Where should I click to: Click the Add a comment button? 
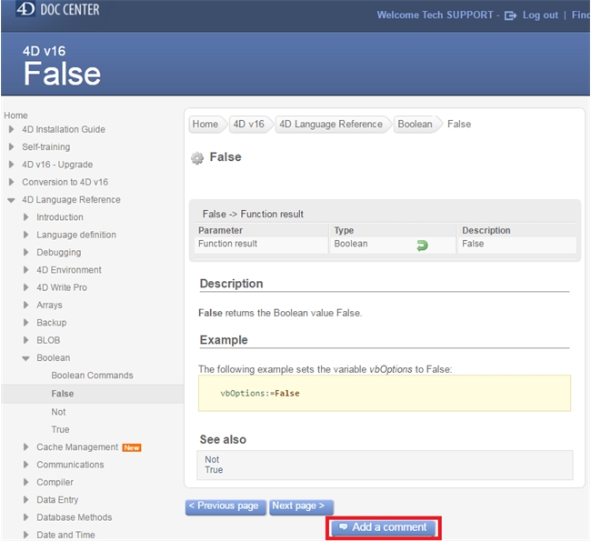click(383, 527)
